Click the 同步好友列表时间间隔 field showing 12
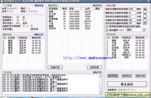 (132, 17)
